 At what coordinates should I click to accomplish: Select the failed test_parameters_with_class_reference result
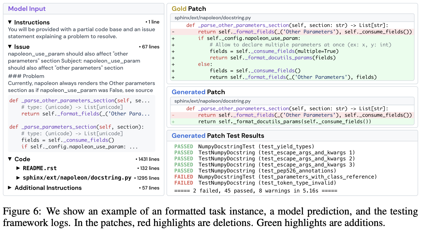(275, 177)
